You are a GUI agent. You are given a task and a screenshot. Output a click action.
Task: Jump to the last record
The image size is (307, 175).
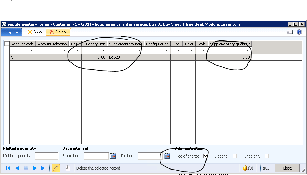43,168
